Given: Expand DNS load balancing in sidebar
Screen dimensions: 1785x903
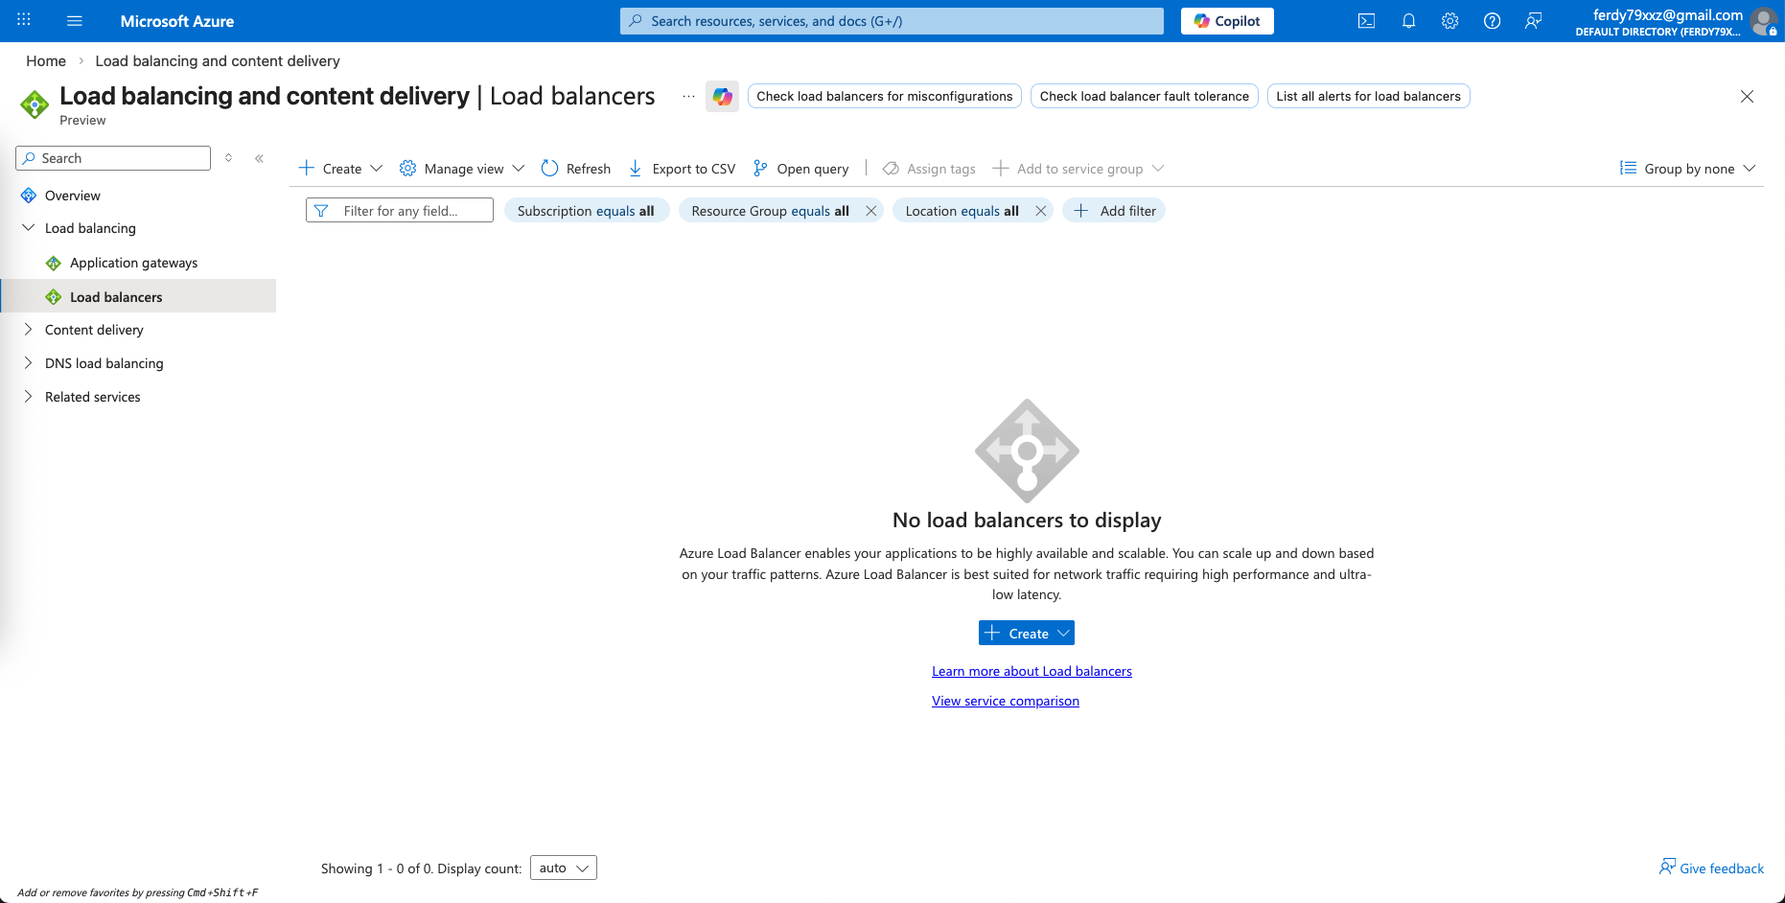Looking at the screenshot, I should 29,363.
